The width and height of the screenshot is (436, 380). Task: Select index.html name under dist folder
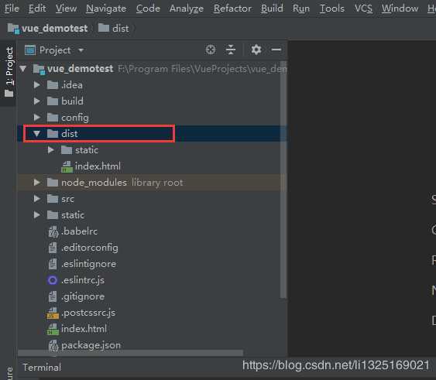98,166
